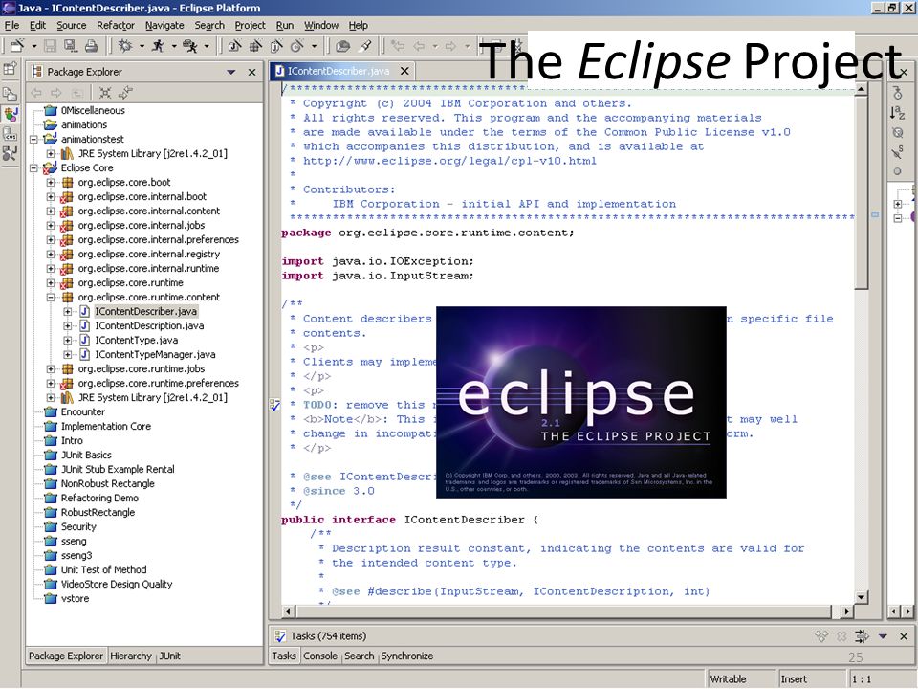Click the Last Edit Location arrow icon
Screen dimensions: 918x689
click(398, 46)
